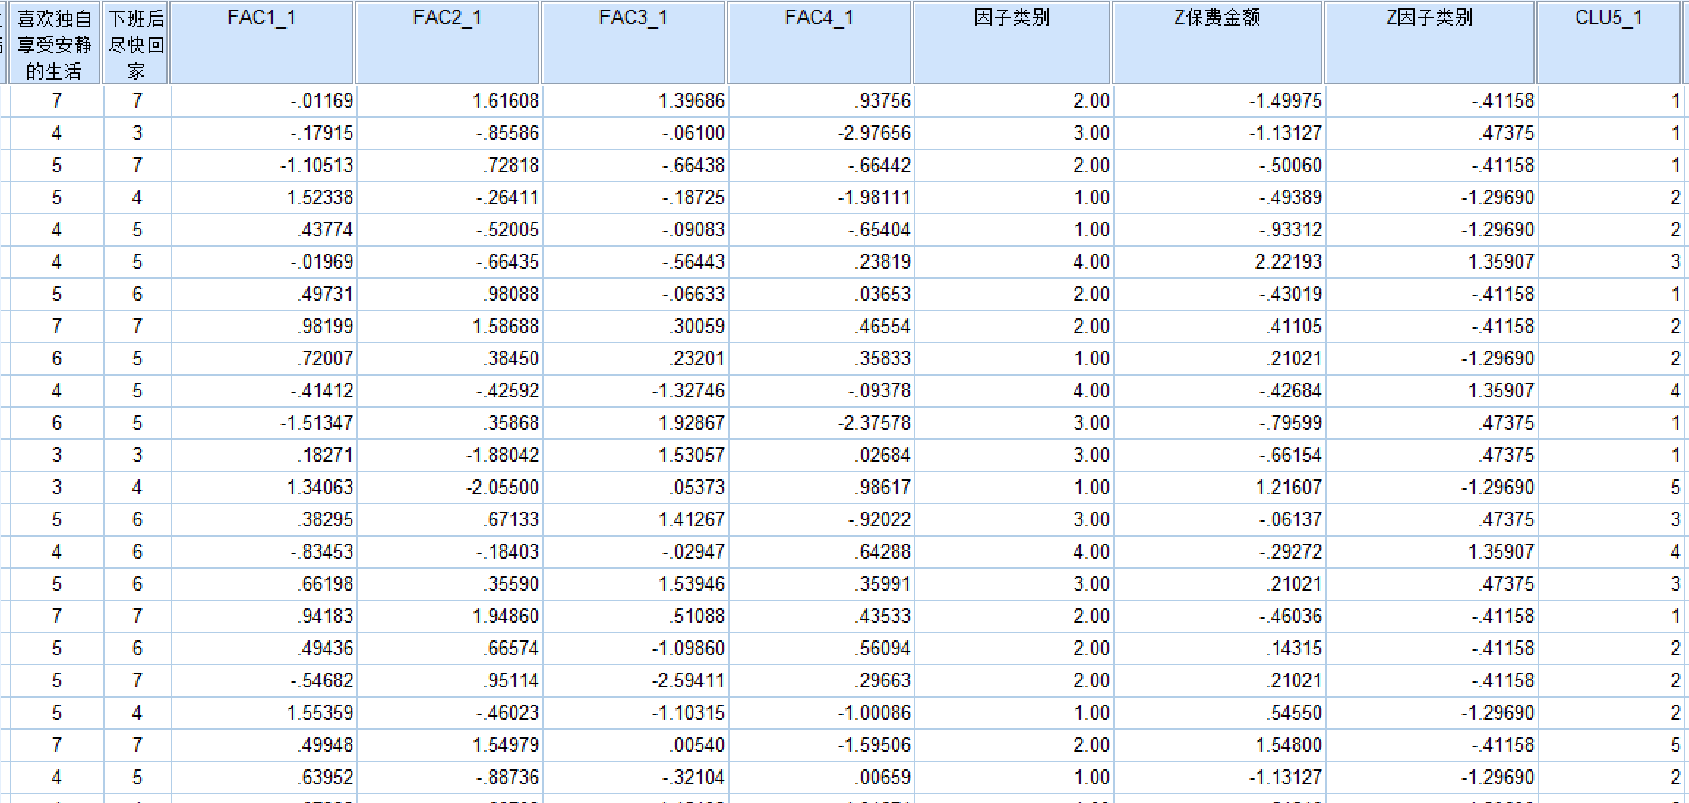Viewport: 1689px width, 803px height.
Task: Click cell value -2.37578 in FAC4_1
Action: point(821,423)
